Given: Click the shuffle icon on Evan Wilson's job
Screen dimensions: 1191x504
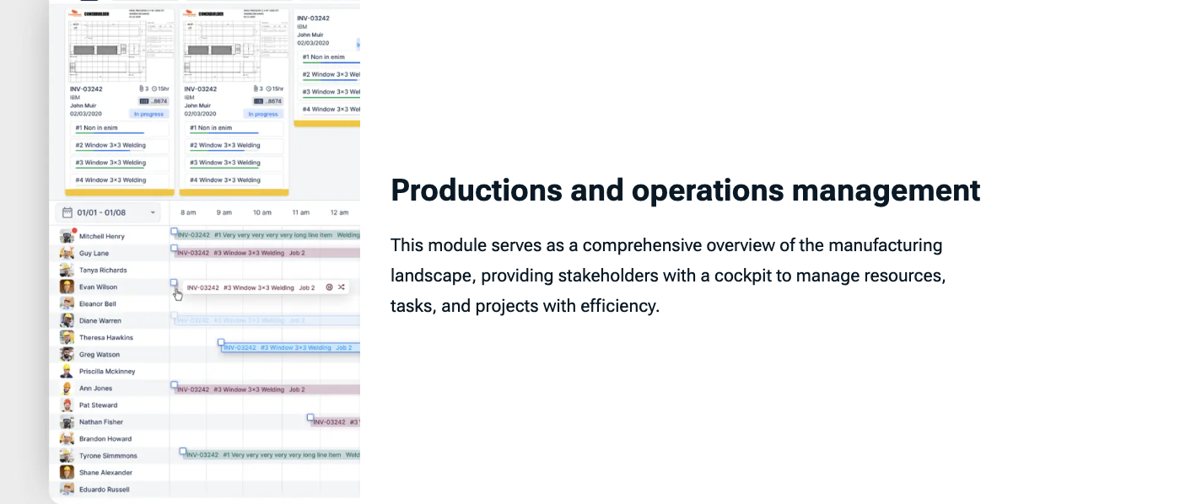Looking at the screenshot, I should click(341, 287).
